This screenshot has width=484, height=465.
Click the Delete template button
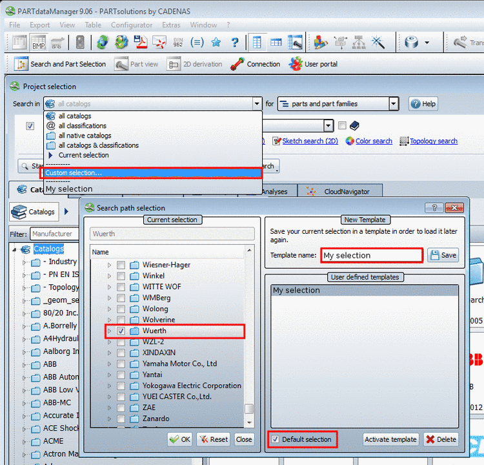click(441, 439)
